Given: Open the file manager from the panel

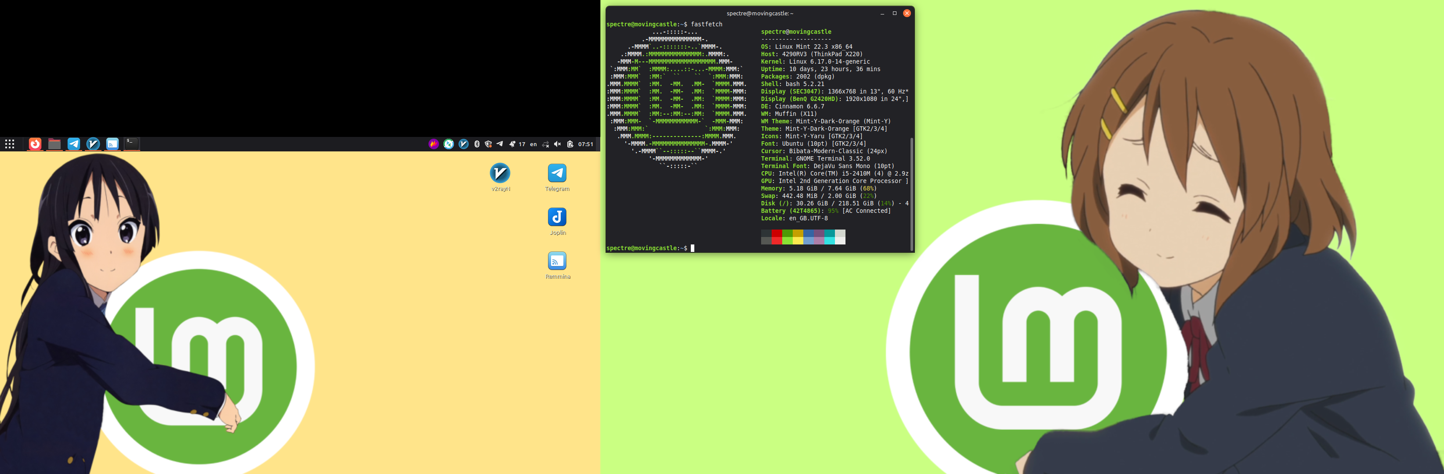Looking at the screenshot, I should (54, 144).
